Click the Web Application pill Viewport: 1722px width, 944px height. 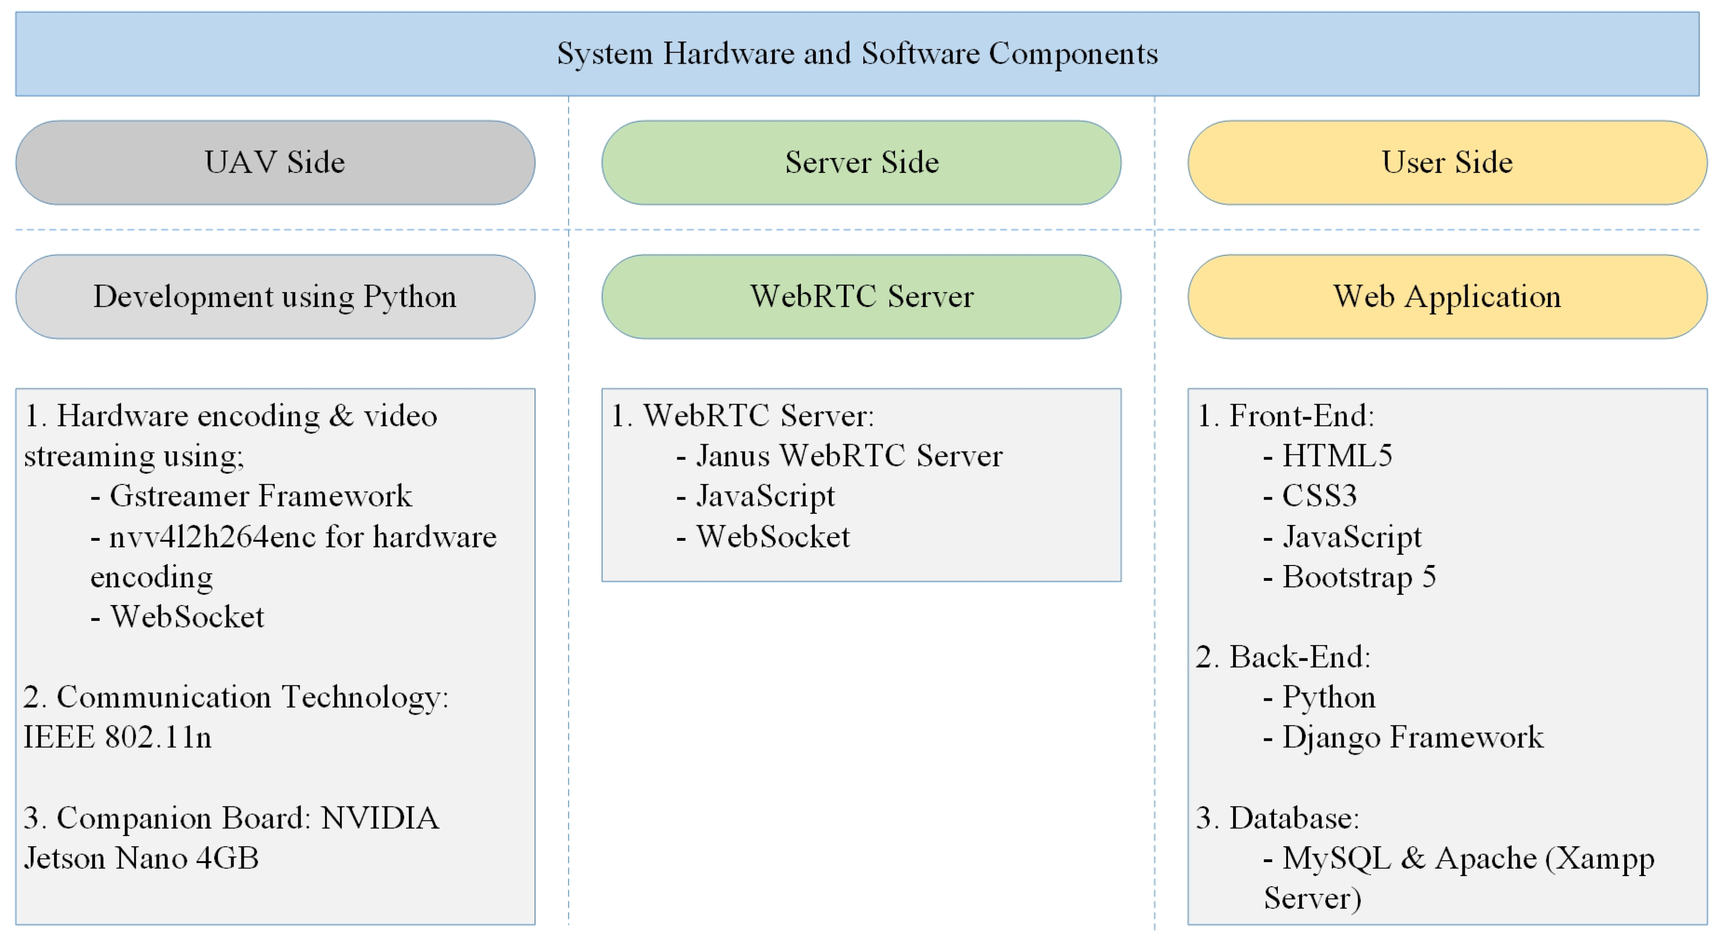coord(1447,297)
